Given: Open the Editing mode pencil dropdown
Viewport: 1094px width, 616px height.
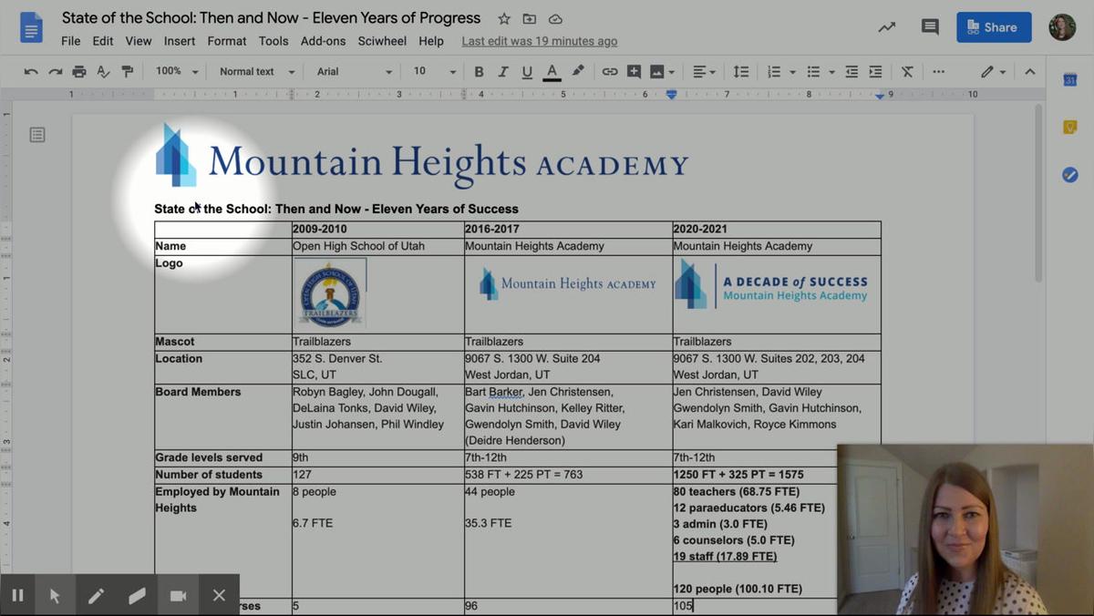Looking at the screenshot, I should click(993, 71).
